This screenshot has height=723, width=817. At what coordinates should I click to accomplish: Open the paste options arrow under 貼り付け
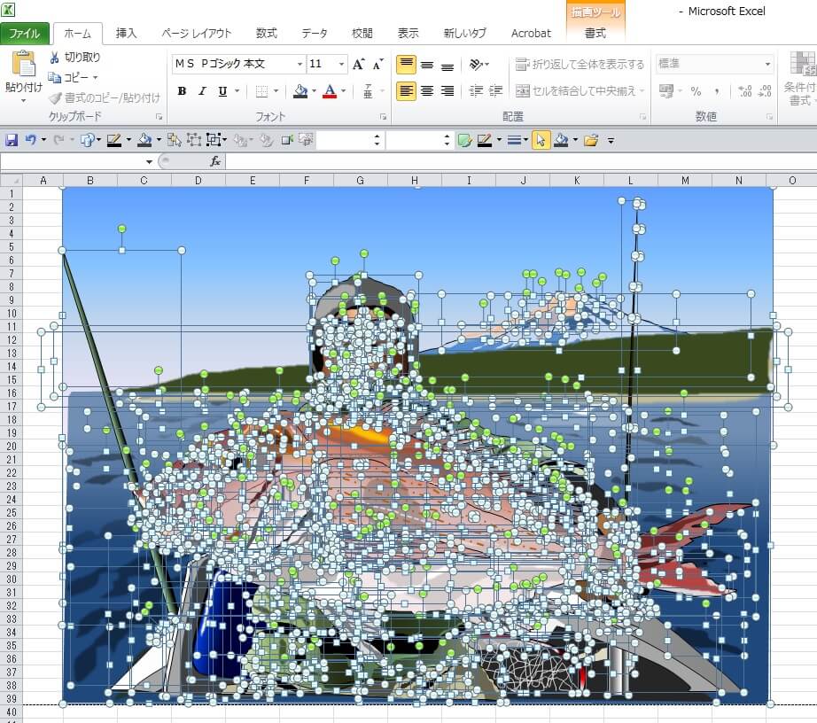pos(23,100)
